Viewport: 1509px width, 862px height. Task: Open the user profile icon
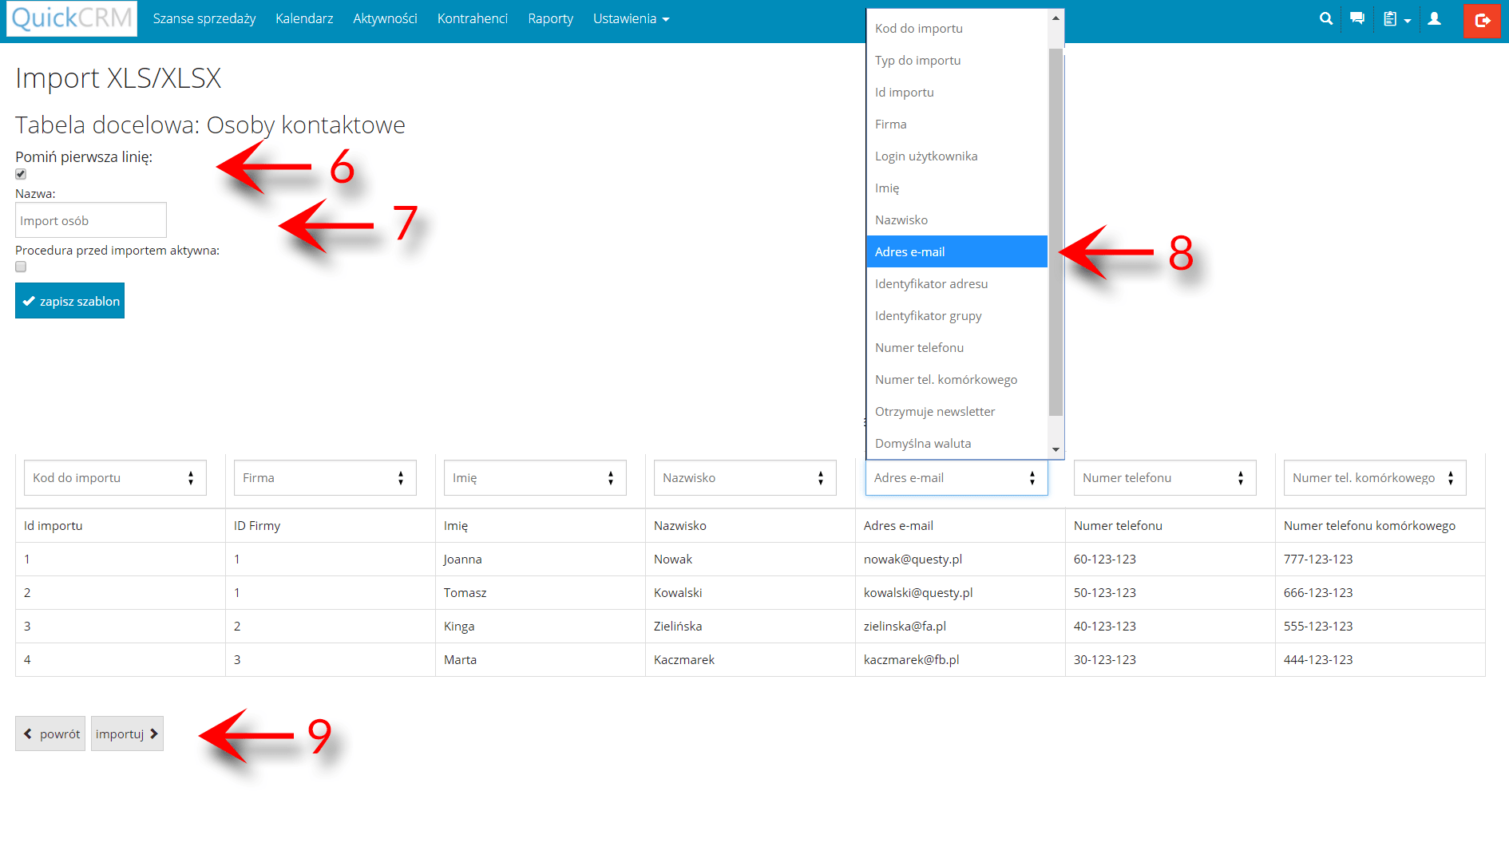(1434, 18)
